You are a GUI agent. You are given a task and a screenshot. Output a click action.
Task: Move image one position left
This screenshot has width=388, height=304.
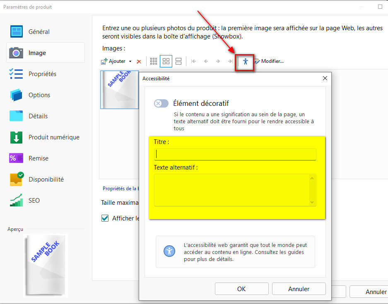coord(206,61)
